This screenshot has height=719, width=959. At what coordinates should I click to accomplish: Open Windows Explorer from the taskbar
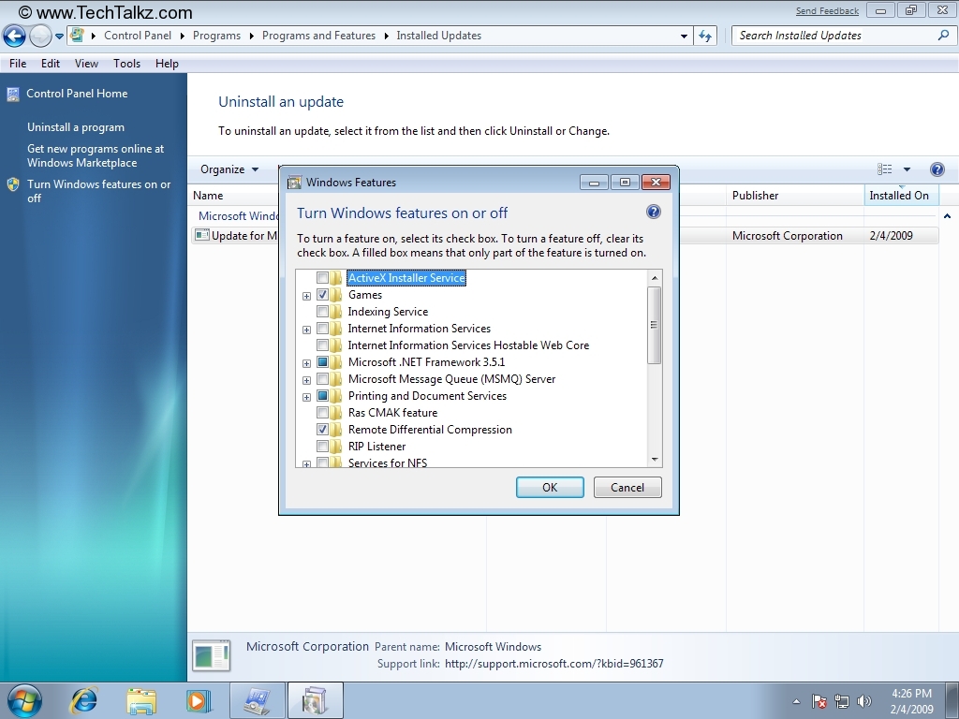click(x=141, y=700)
